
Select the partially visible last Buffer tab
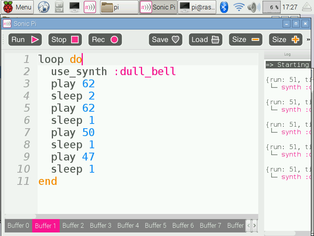(235, 225)
